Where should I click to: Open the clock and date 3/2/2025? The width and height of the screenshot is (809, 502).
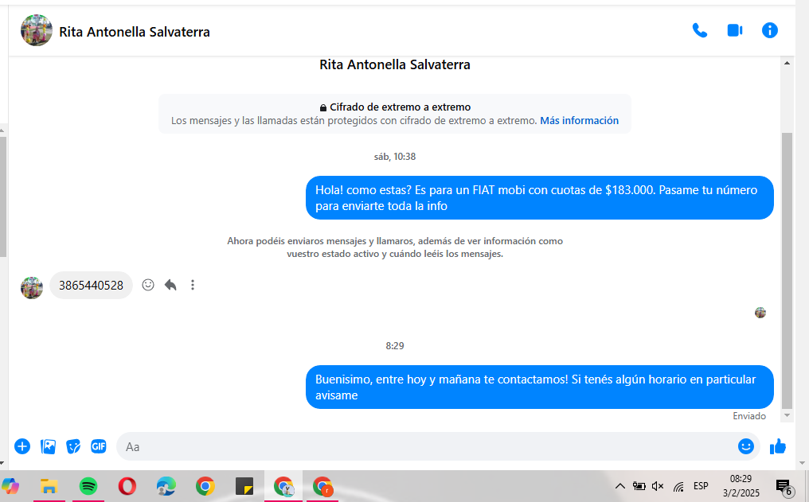741,486
